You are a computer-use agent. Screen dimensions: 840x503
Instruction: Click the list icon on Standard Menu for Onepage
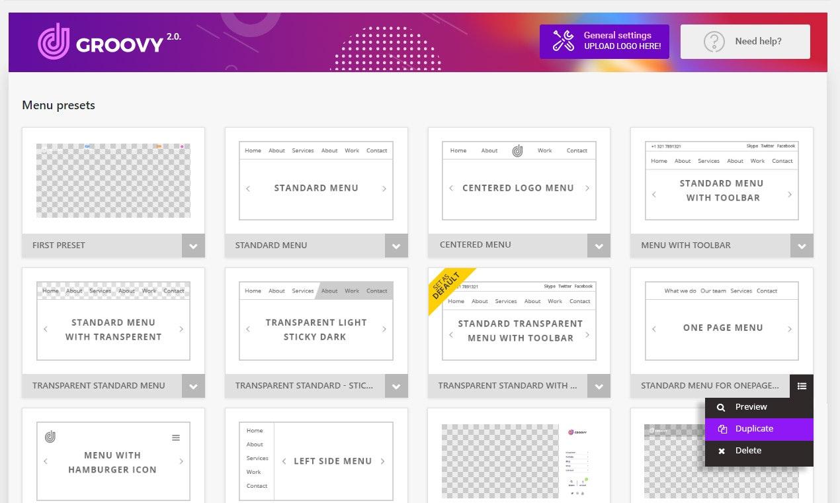pos(802,386)
